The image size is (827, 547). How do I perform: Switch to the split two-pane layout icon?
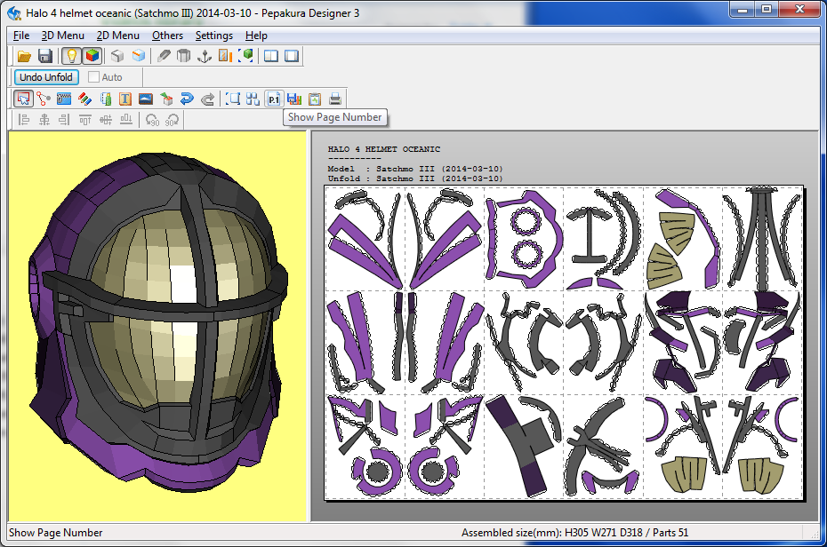271,56
